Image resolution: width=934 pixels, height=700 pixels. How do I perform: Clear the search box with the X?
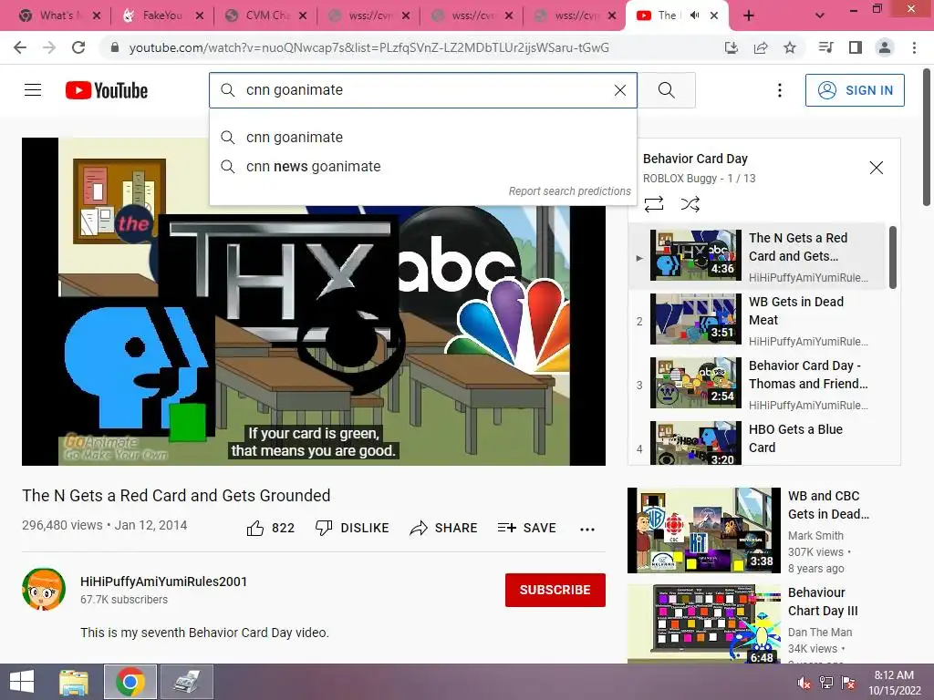point(620,90)
